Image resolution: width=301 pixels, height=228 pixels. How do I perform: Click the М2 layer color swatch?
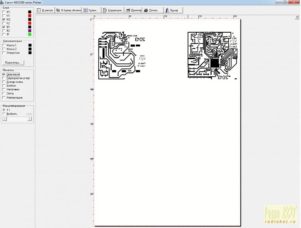pyautogui.click(x=30, y=19)
